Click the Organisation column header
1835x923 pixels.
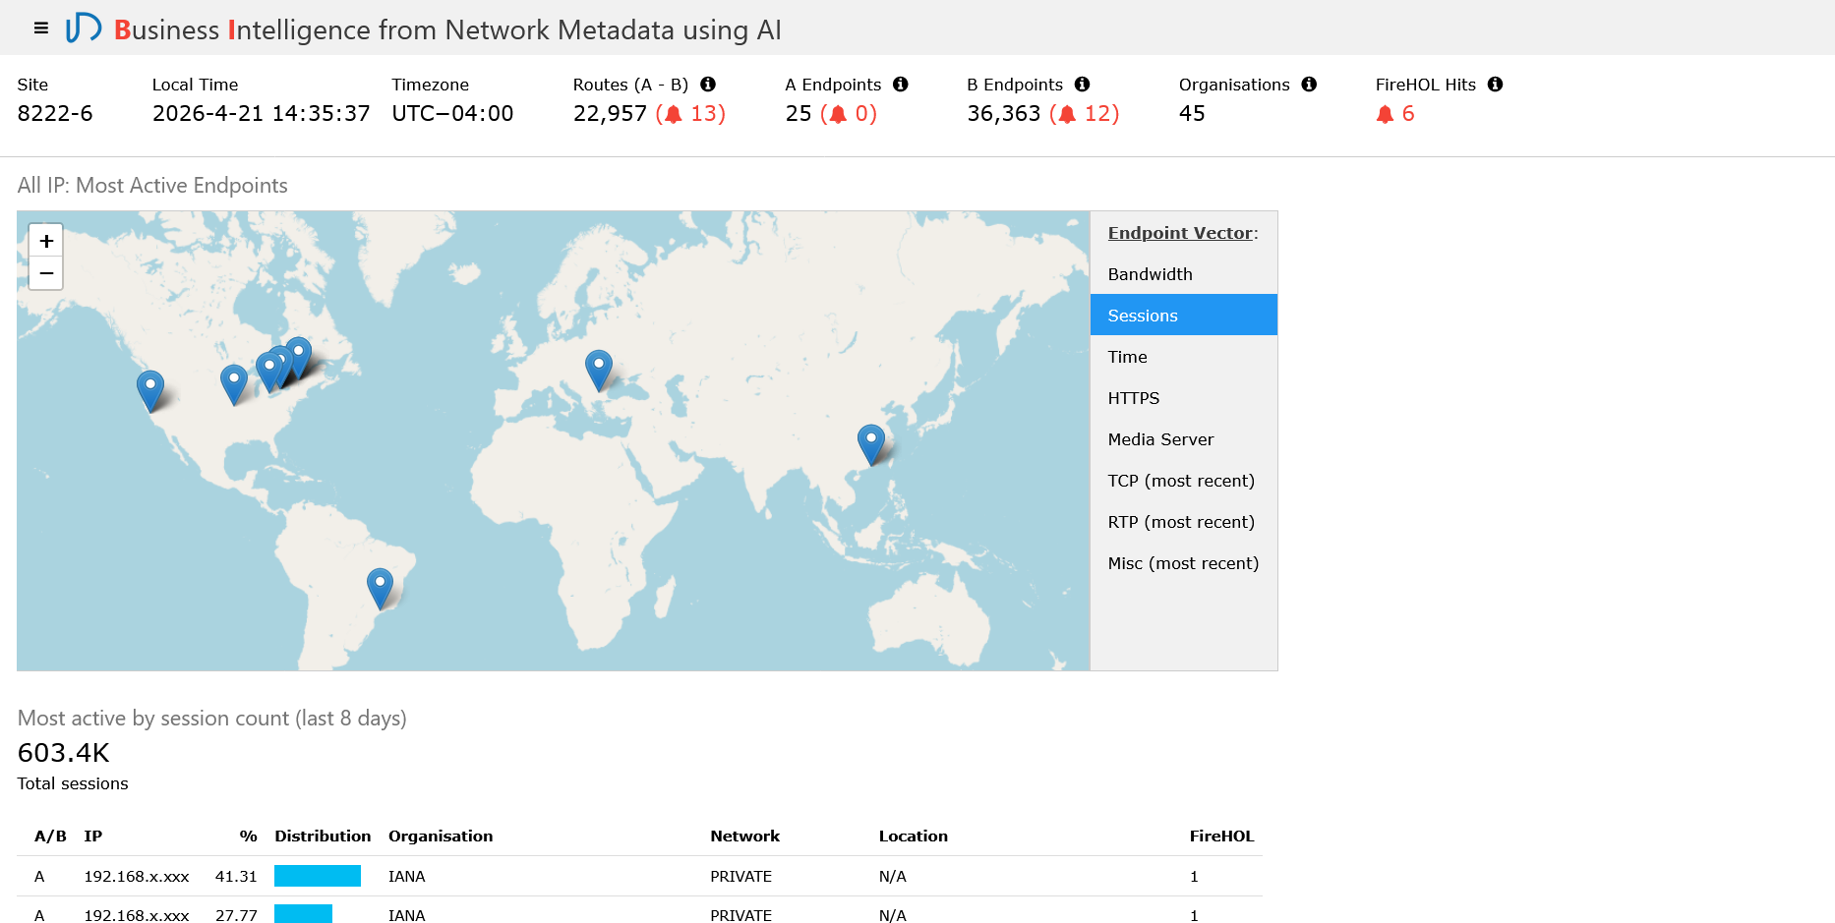(441, 836)
